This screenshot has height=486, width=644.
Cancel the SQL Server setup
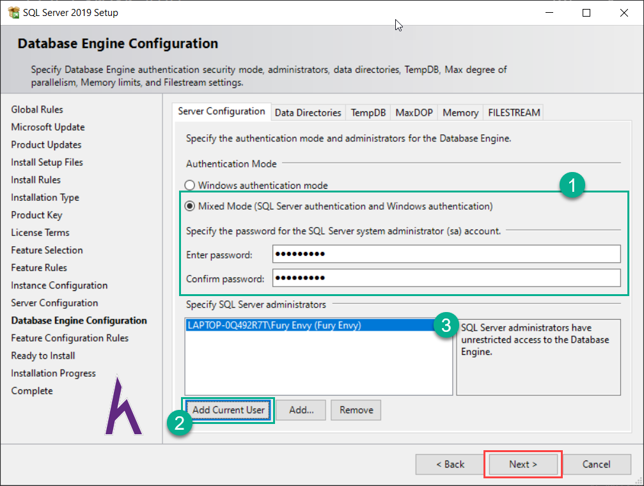596,464
